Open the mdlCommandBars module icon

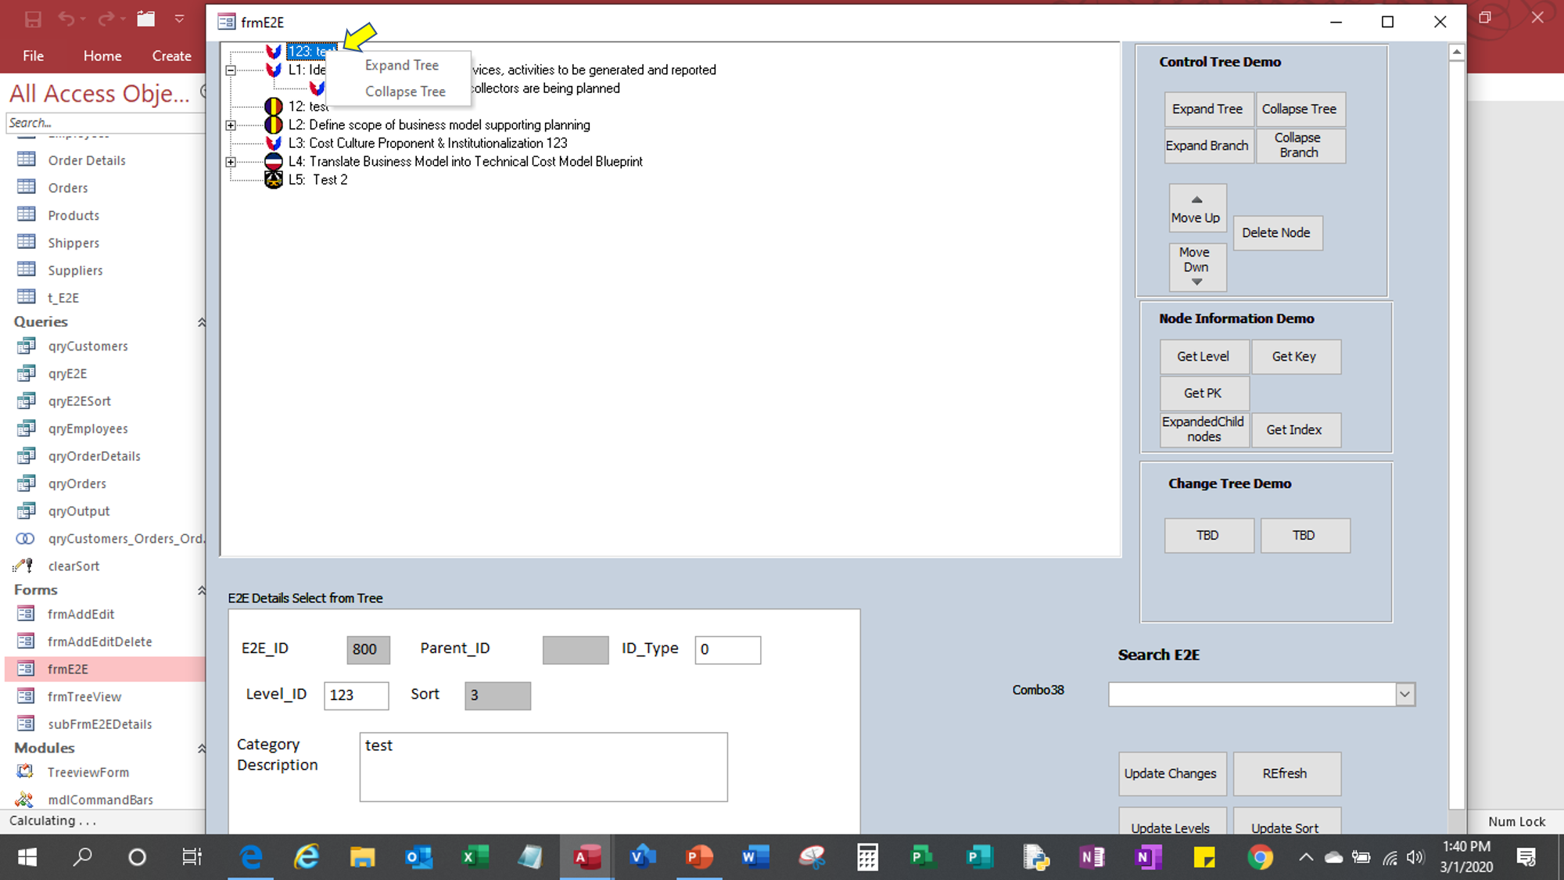click(24, 799)
